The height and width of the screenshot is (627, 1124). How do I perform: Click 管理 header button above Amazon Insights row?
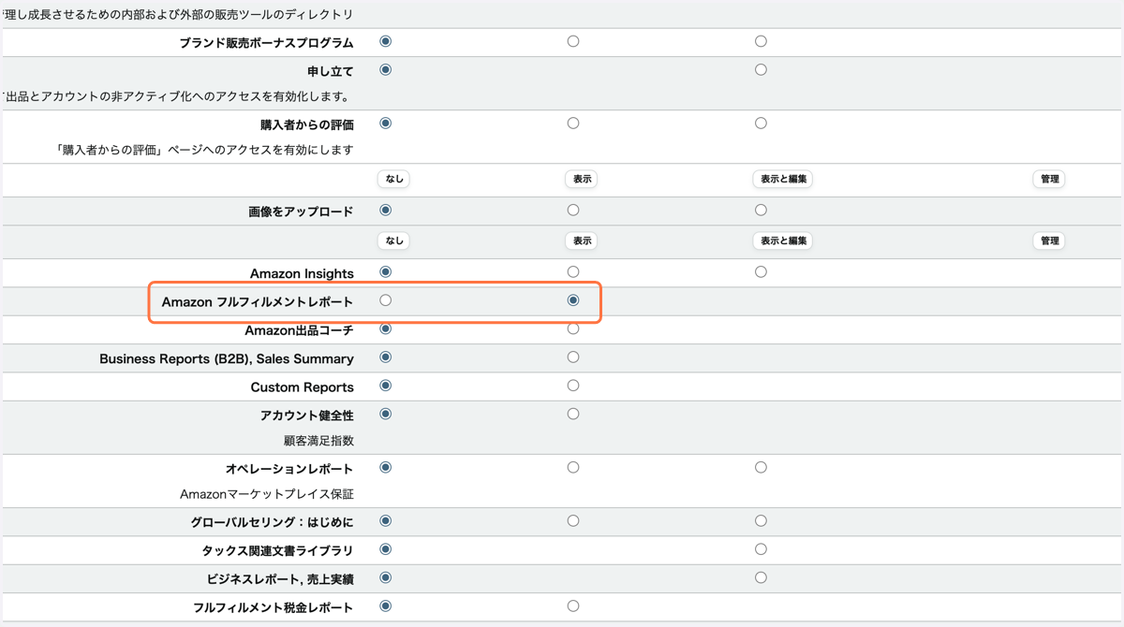1049,241
